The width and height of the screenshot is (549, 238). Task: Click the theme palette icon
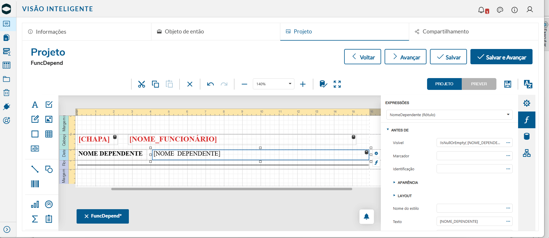coord(500,10)
